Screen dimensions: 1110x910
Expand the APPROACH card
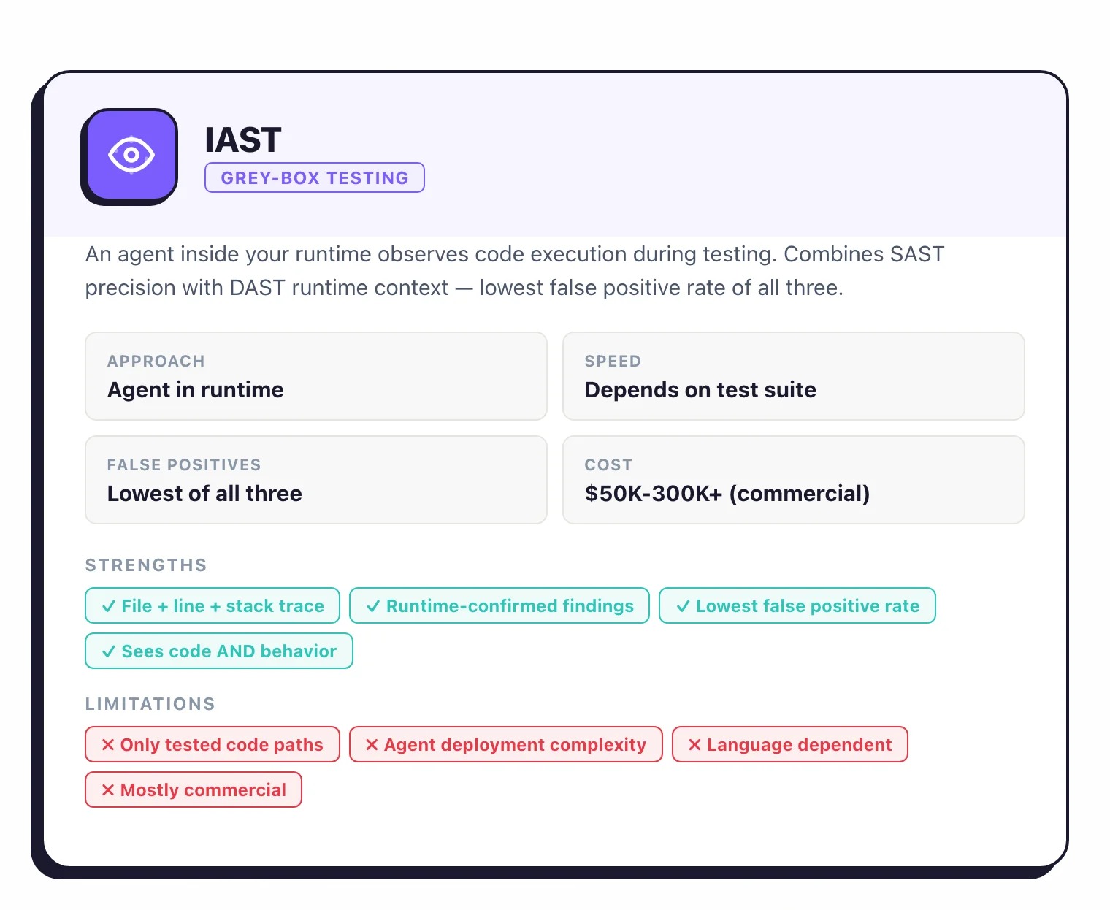click(315, 376)
